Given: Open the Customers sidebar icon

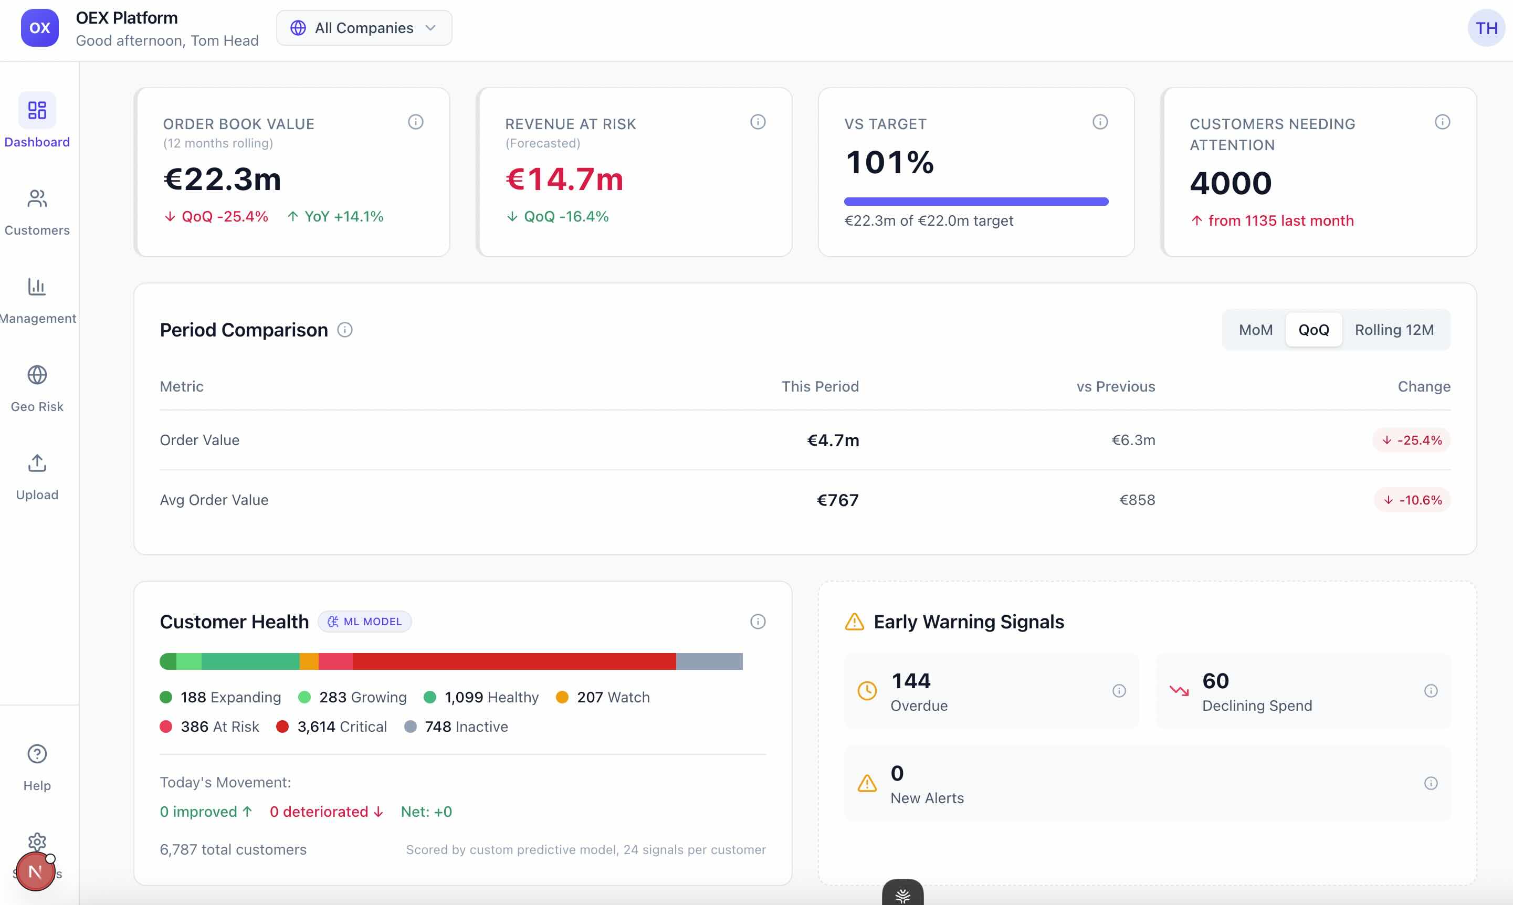Looking at the screenshot, I should tap(37, 198).
